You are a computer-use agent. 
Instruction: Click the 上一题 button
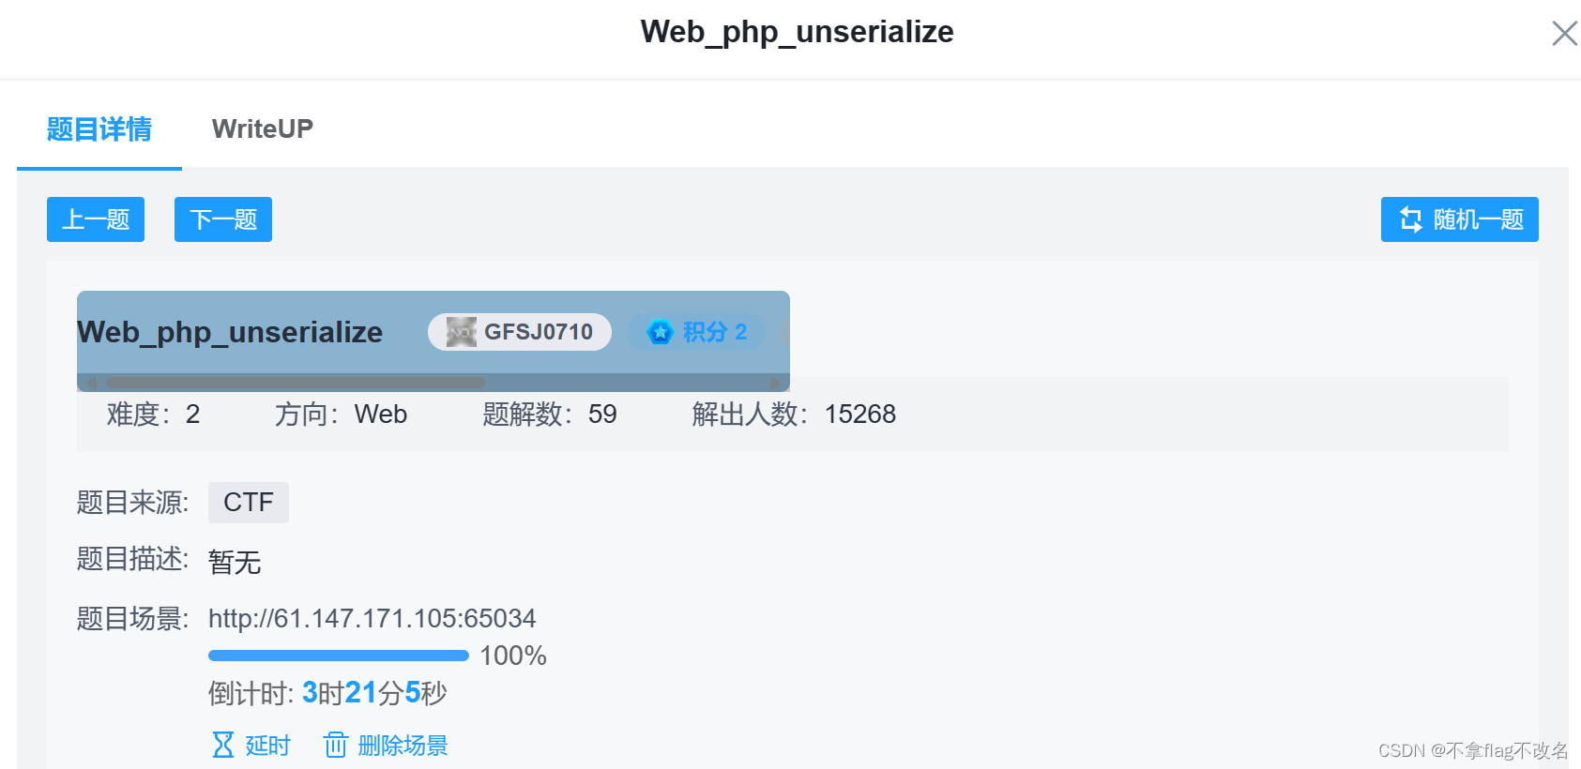pos(95,219)
